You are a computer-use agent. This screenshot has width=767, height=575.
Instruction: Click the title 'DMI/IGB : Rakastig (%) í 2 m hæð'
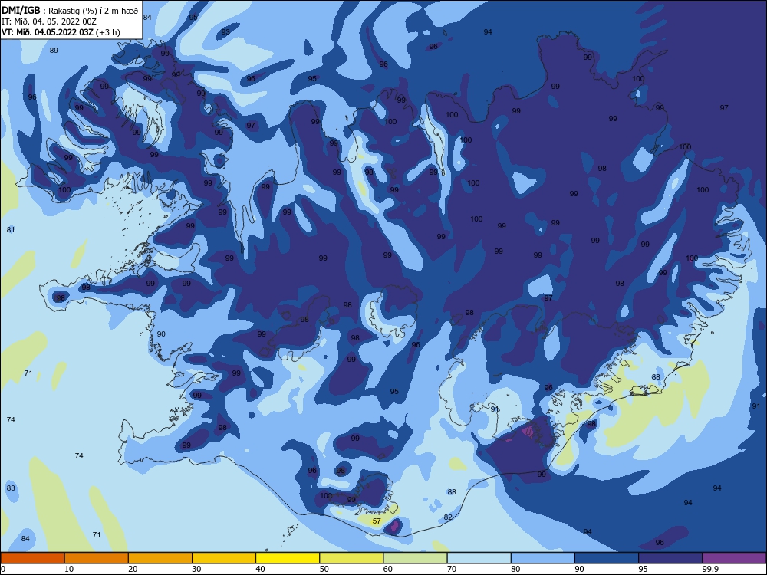[70, 10]
